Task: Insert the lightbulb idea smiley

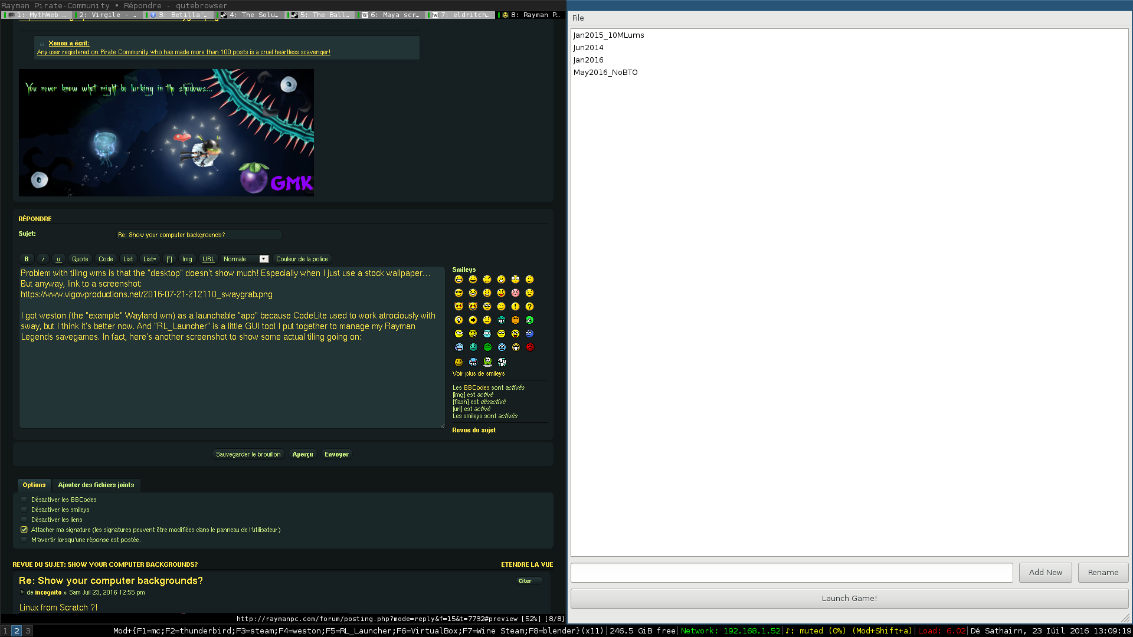Action: (459, 320)
